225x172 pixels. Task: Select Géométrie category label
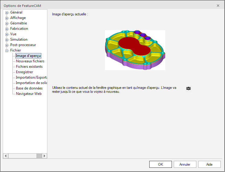(x=18, y=23)
